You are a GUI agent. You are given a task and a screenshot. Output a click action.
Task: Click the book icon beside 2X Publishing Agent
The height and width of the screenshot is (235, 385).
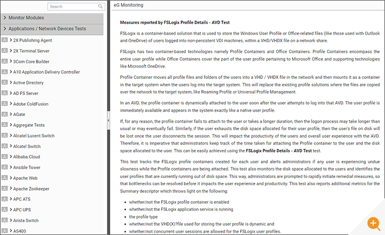(x=5, y=40)
